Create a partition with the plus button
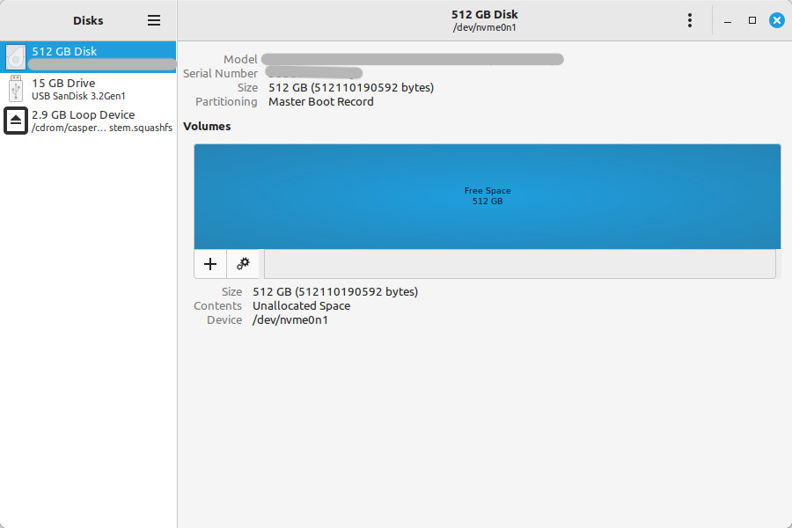 (x=210, y=264)
